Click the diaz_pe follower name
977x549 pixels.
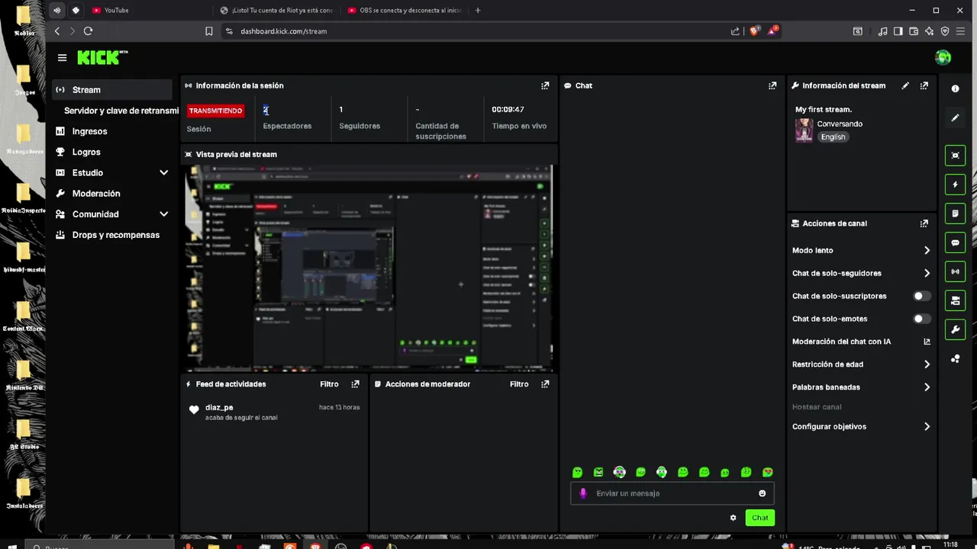point(219,408)
